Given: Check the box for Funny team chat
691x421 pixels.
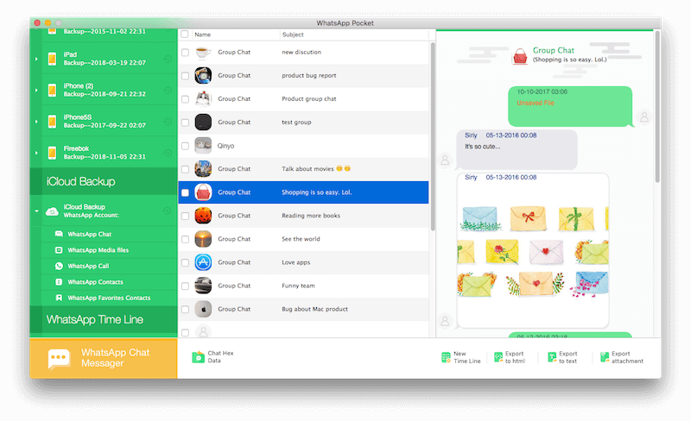Looking at the screenshot, I should click(185, 286).
